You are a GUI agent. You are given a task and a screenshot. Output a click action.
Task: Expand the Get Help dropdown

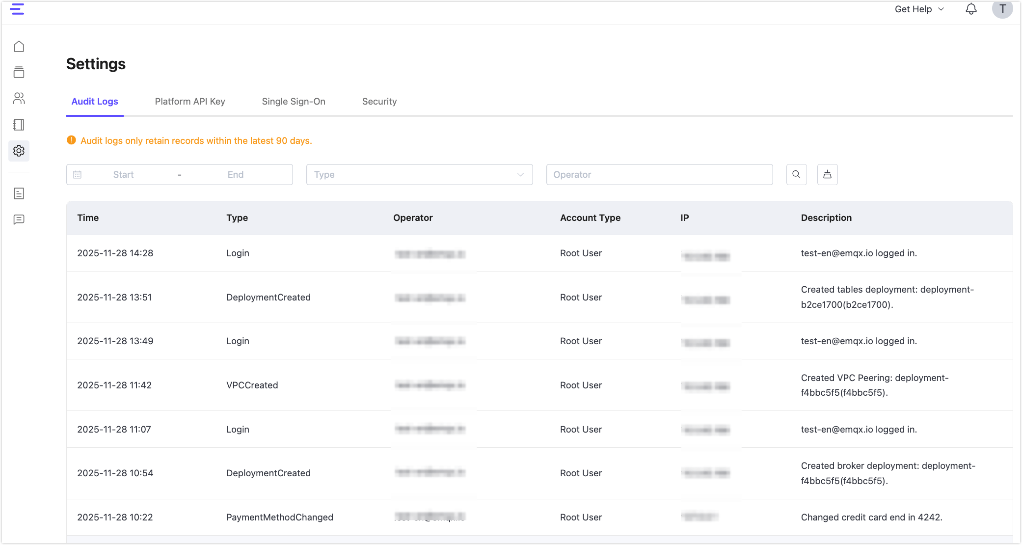click(918, 9)
